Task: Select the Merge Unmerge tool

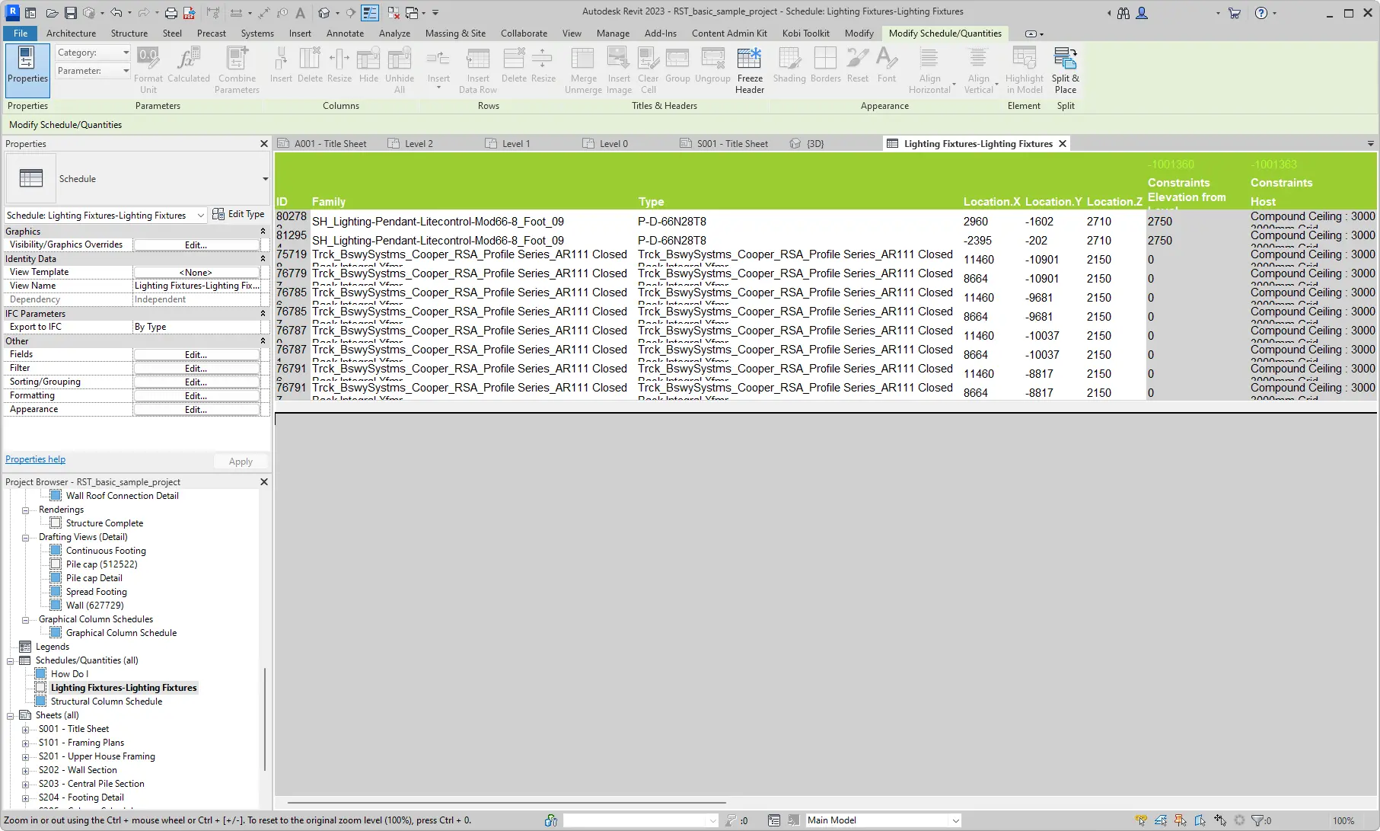Action: coord(582,69)
